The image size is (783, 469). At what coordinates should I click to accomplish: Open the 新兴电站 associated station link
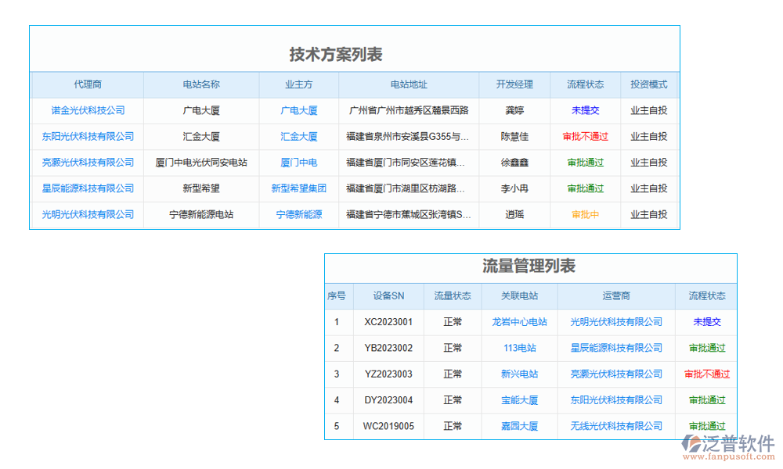point(519,374)
